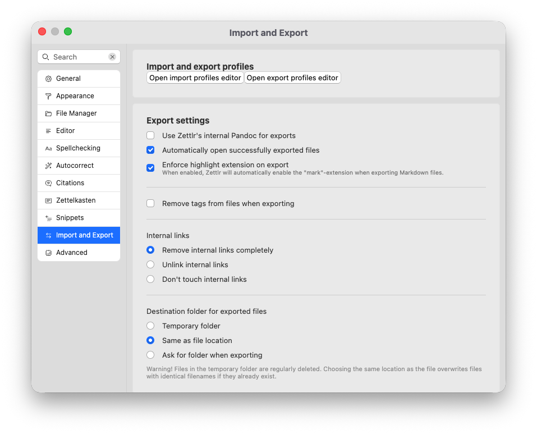Viewport: 537px width, 434px height.
Task: Switch to Advanced preferences section
Action: (72, 252)
